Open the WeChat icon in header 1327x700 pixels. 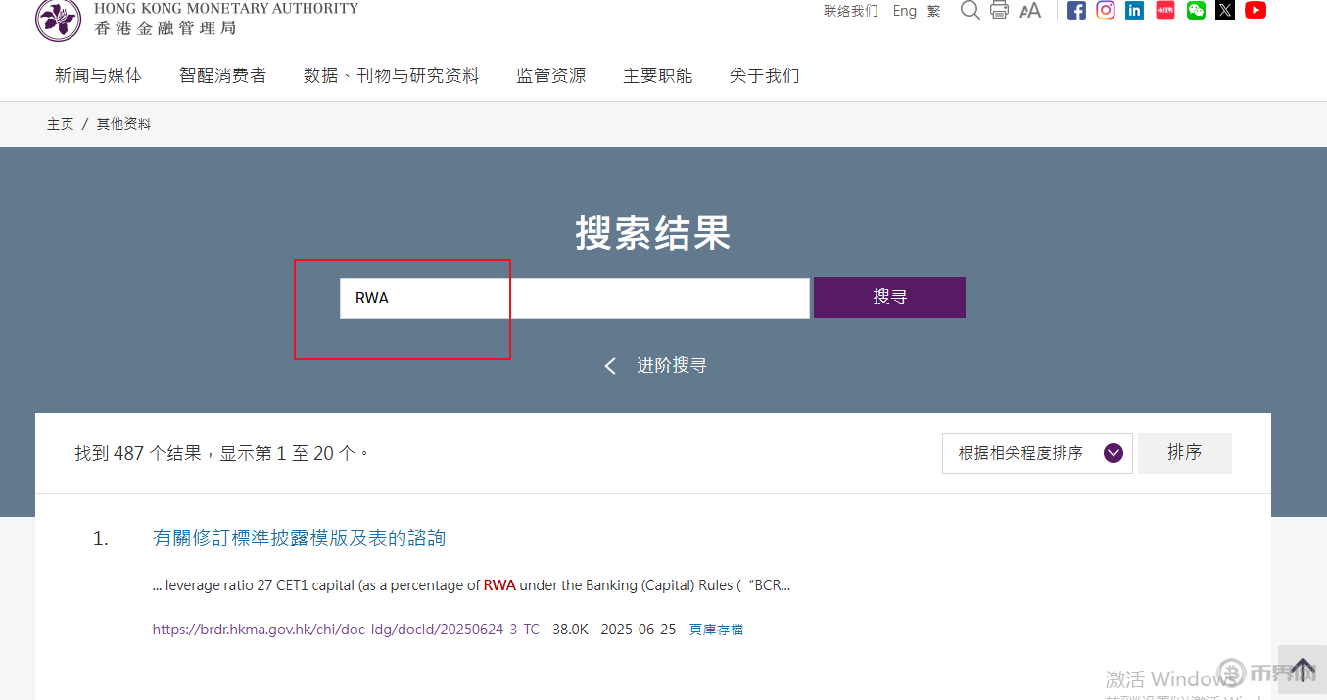(1196, 11)
